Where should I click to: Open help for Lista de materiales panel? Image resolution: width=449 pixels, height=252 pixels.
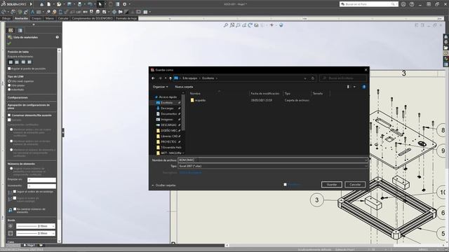[58, 37]
